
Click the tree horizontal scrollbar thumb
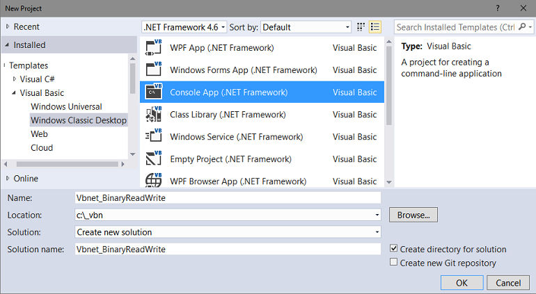68,164
